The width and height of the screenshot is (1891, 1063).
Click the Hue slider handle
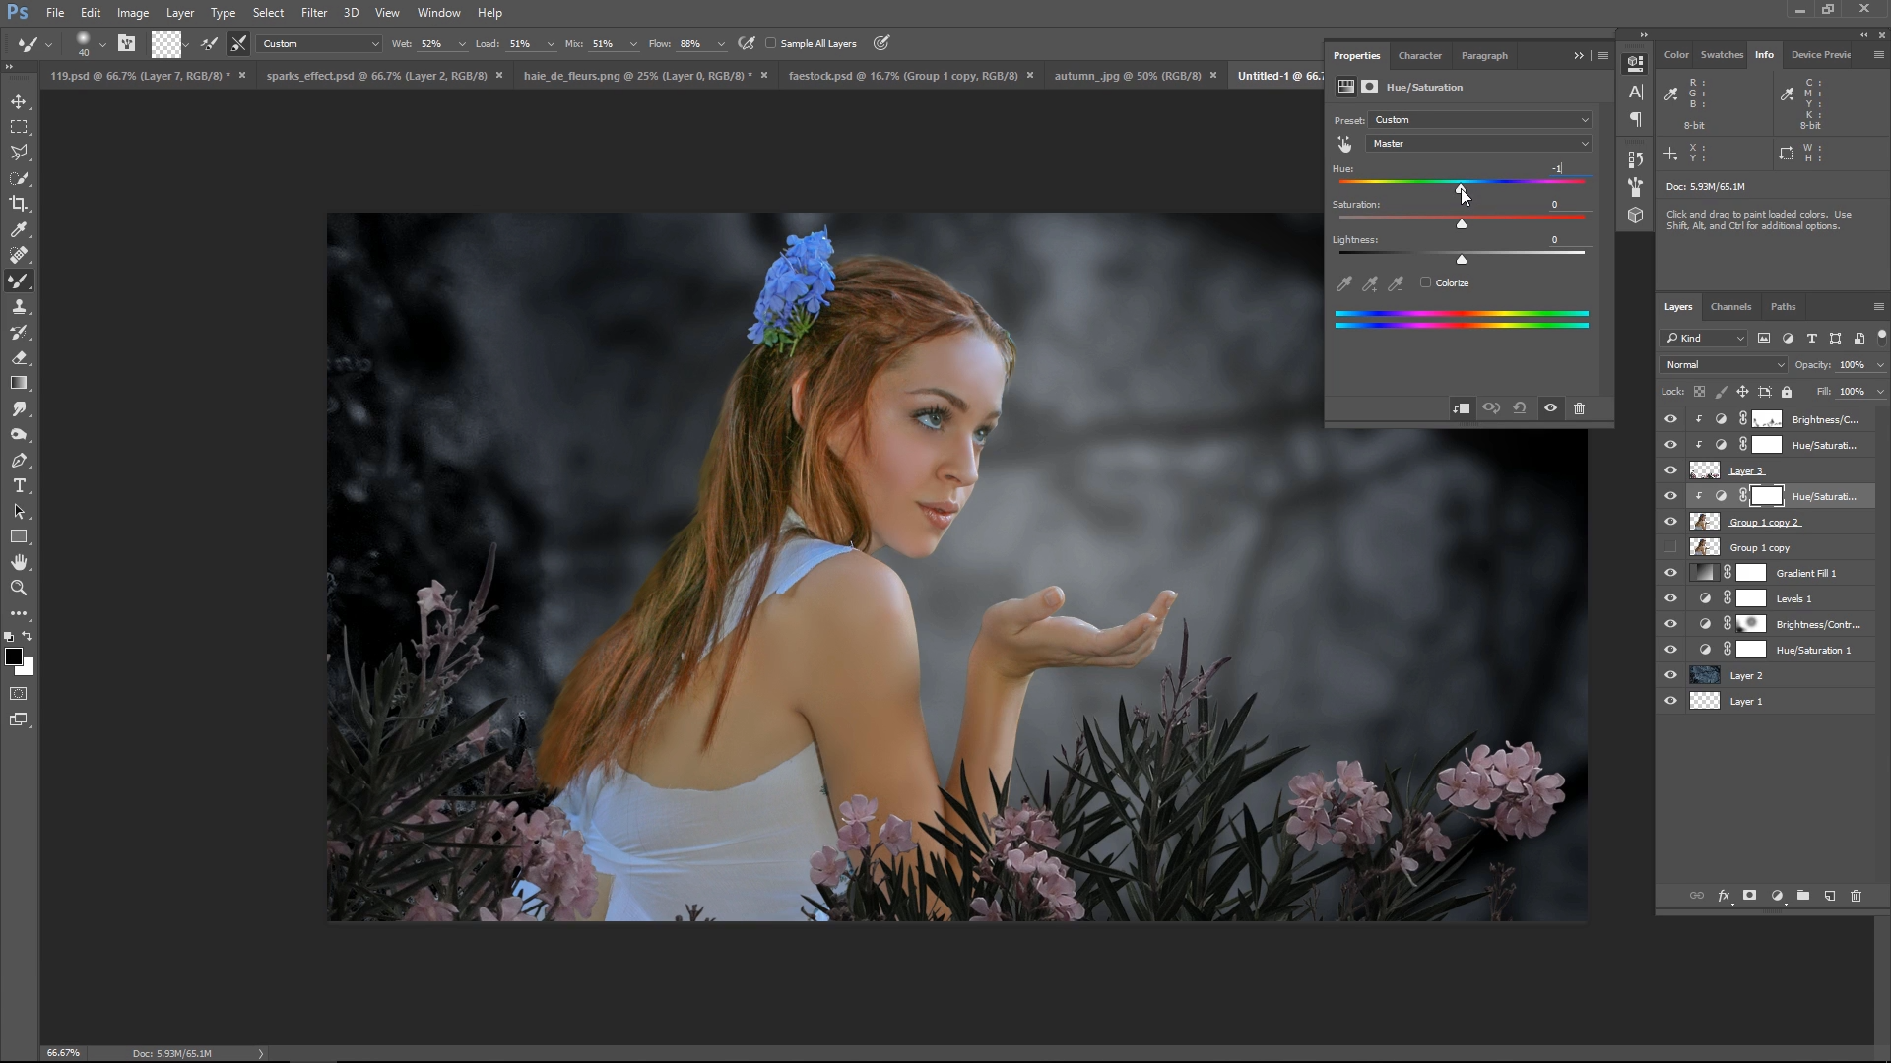pyautogui.click(x=1461, y=188)
